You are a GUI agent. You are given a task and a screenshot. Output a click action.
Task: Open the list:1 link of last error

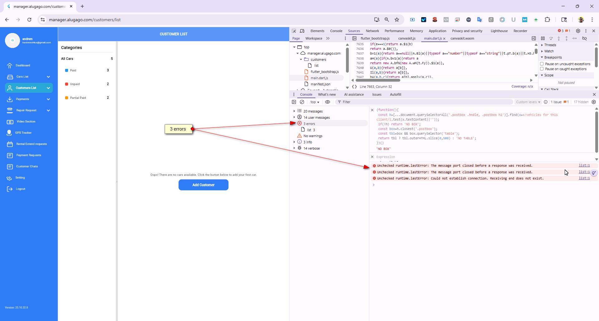point(584,178)
